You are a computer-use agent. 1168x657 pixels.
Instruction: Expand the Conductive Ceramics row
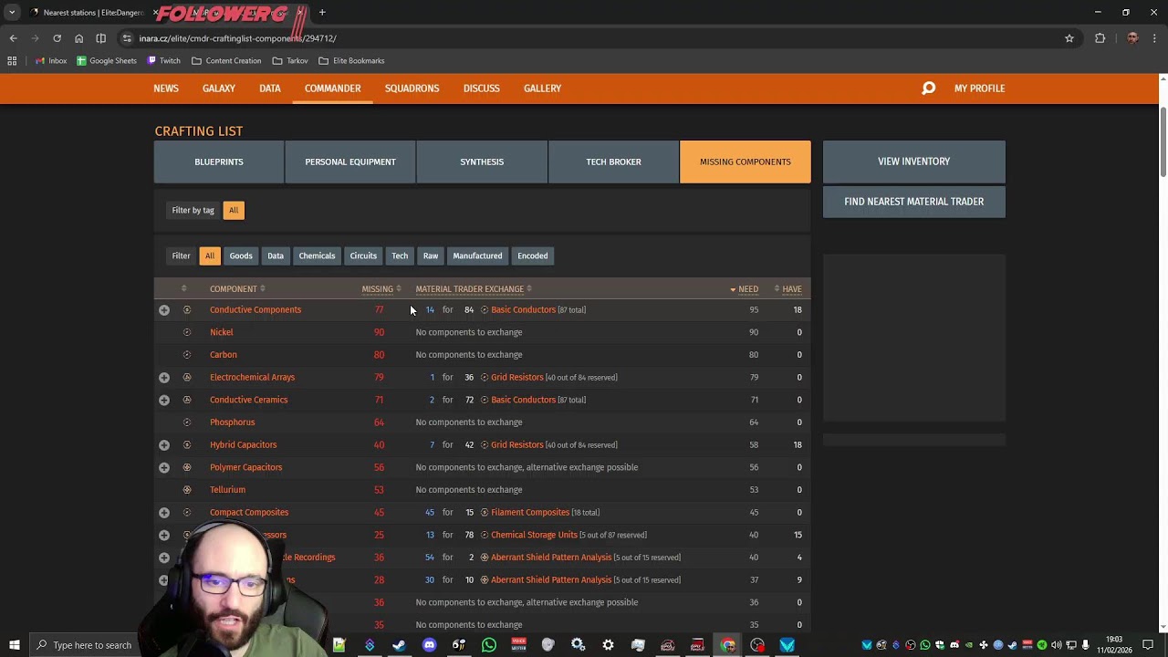point(164,400)
